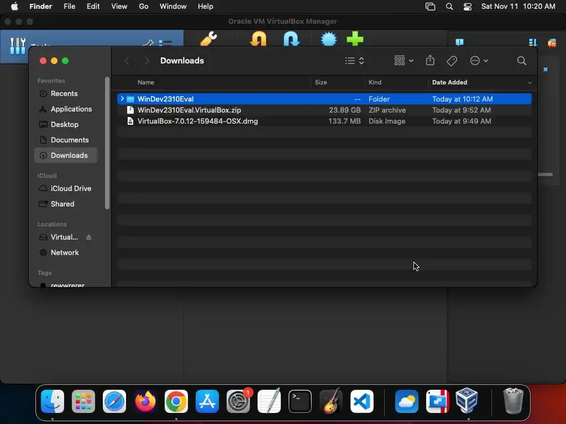This screenshot has height=424, width=566.
Task: Open Finder from the Dock
Action: tap(53, 401)
